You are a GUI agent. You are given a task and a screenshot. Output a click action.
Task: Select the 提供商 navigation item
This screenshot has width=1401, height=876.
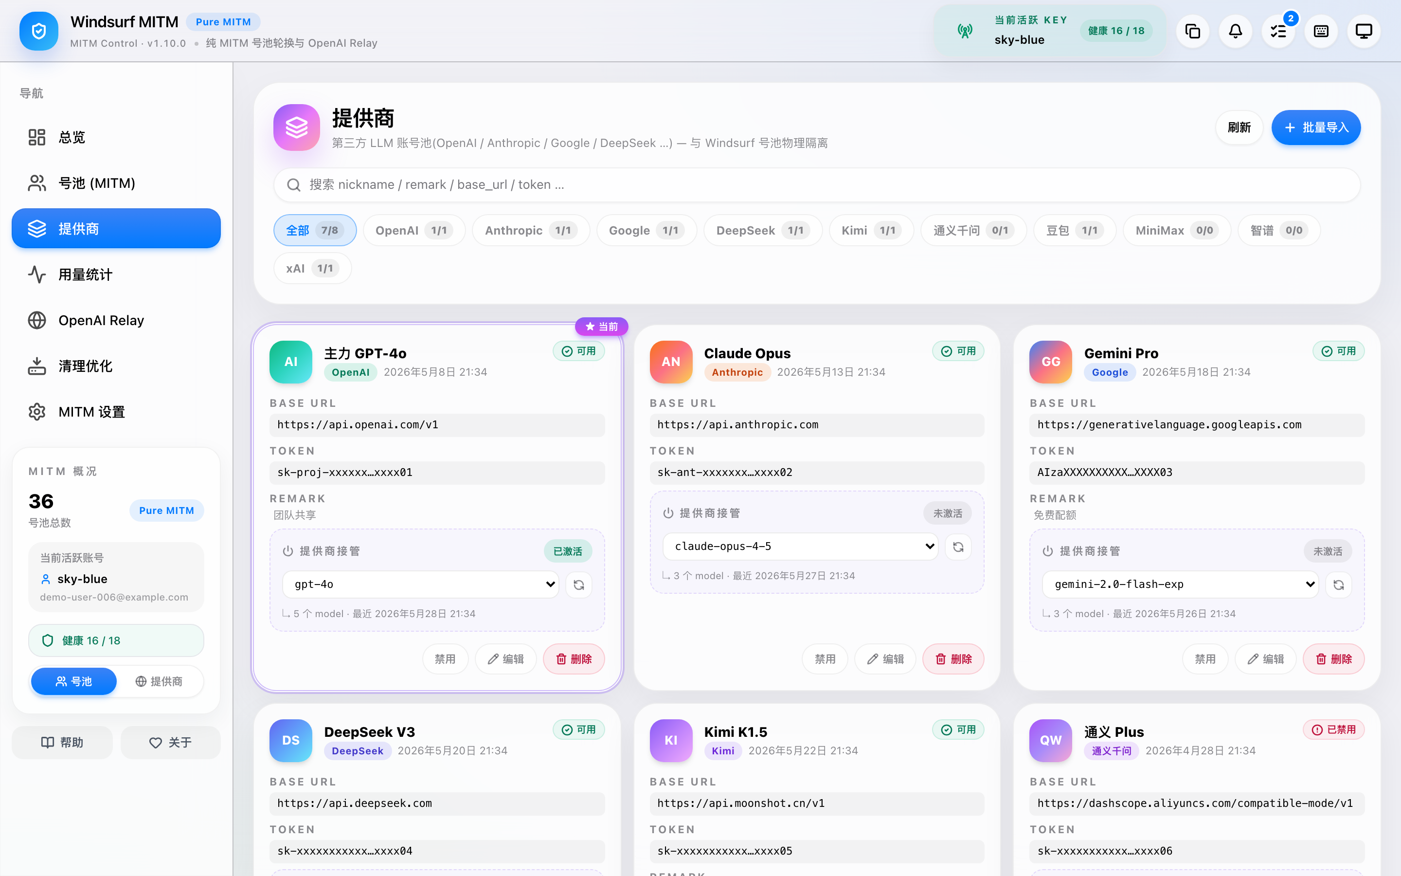click(x=116, y=229)
